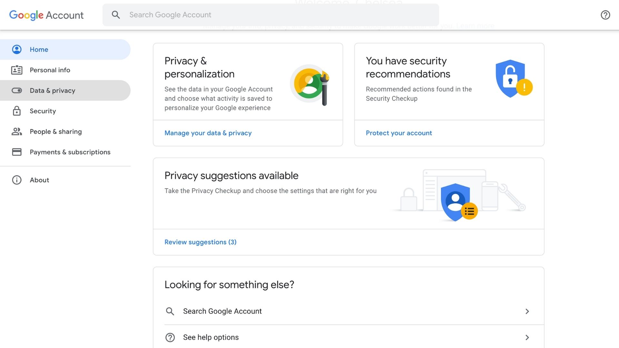Navigate to People & sharing

[x=65, y=131]
